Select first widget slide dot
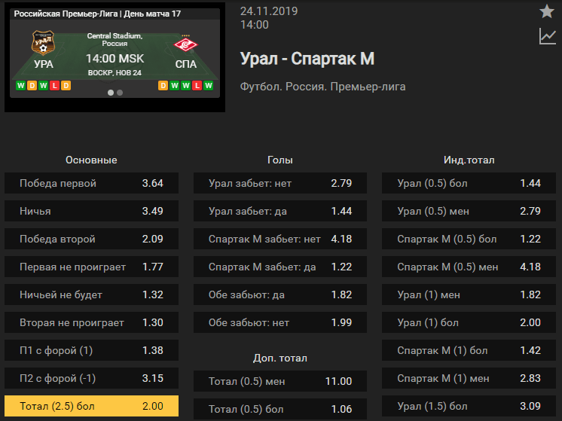 click(x=111, y=93)
